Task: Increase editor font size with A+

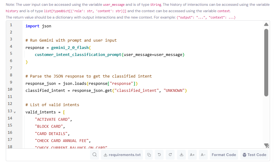Action: coord(192,155)
